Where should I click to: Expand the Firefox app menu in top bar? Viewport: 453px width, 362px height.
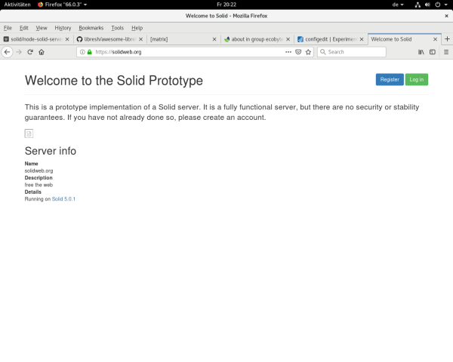62,5
